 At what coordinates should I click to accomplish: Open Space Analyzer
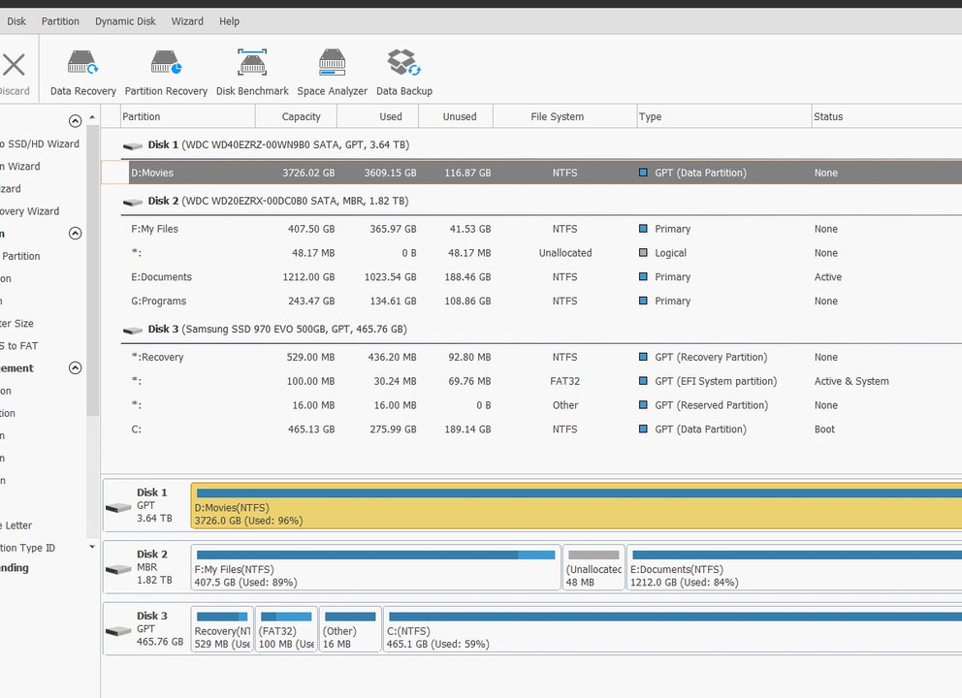coord(332,73)
